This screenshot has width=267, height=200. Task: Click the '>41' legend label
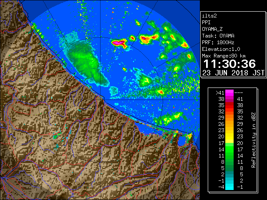pyautogui.click(x=220, y=92)
